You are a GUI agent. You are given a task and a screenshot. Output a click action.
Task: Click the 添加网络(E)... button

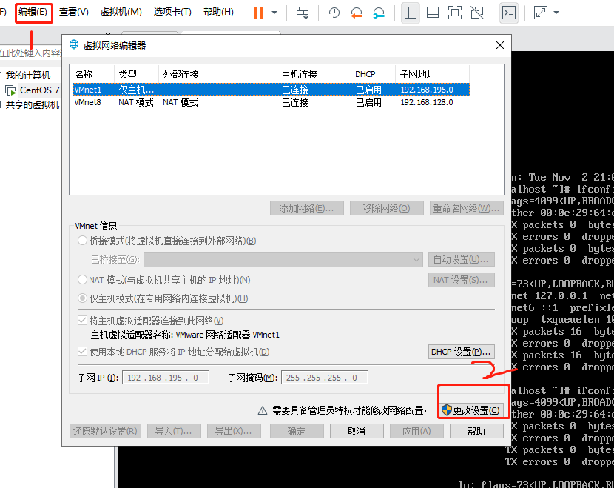click(x=306, y=208)
